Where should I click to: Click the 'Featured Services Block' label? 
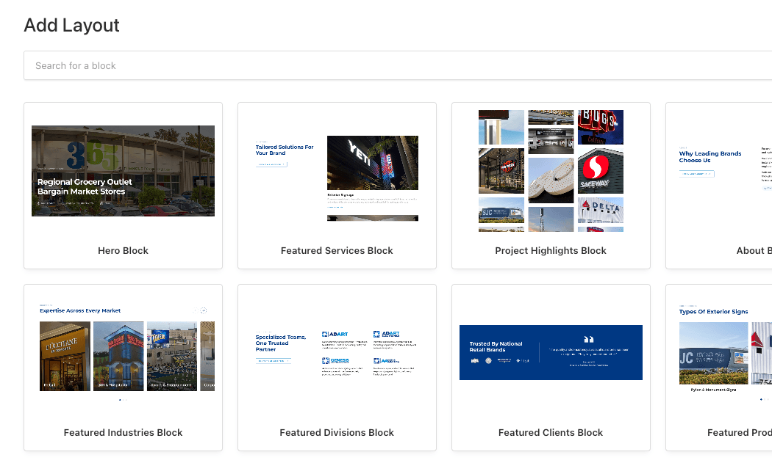(337, 251)
